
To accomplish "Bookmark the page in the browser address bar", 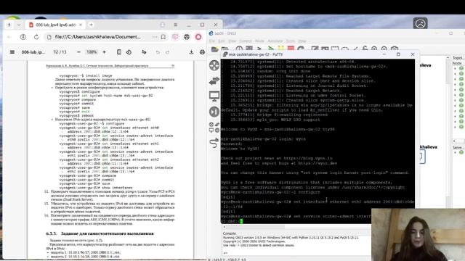I will coord(163,37).
